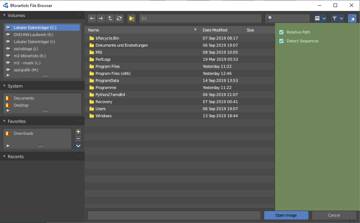Select DVD-RW-Laufwerk (E:) drive
The height and width of the screenshot is (223, 360).
click(x=42, y=35)
